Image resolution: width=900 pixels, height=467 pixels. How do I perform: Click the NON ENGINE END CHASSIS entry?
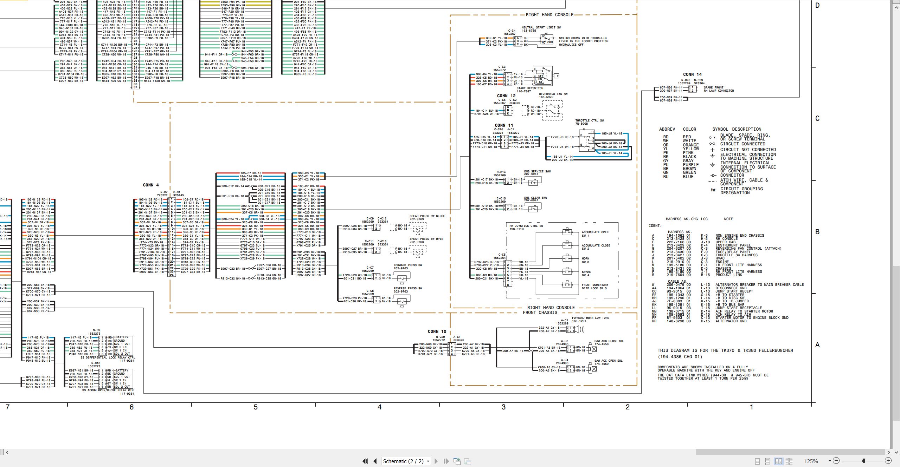(740, 236)
